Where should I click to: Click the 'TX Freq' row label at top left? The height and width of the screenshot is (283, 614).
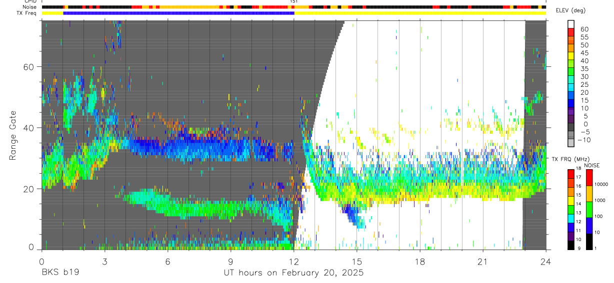[x=27, y=13]
